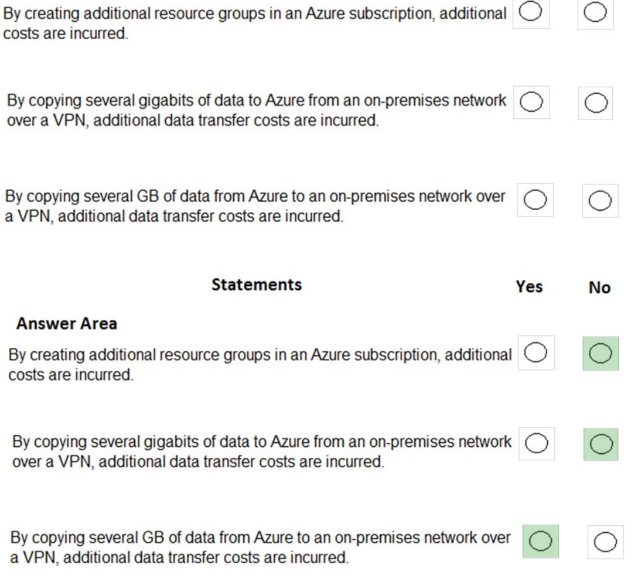Image resolution: width=631 pixels, height=575 pixels.
Task: Click the No column header
Action: tap(599, 287)
